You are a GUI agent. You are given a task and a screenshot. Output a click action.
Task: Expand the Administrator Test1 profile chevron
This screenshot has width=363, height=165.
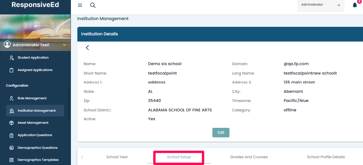click(x=64, y=45)
